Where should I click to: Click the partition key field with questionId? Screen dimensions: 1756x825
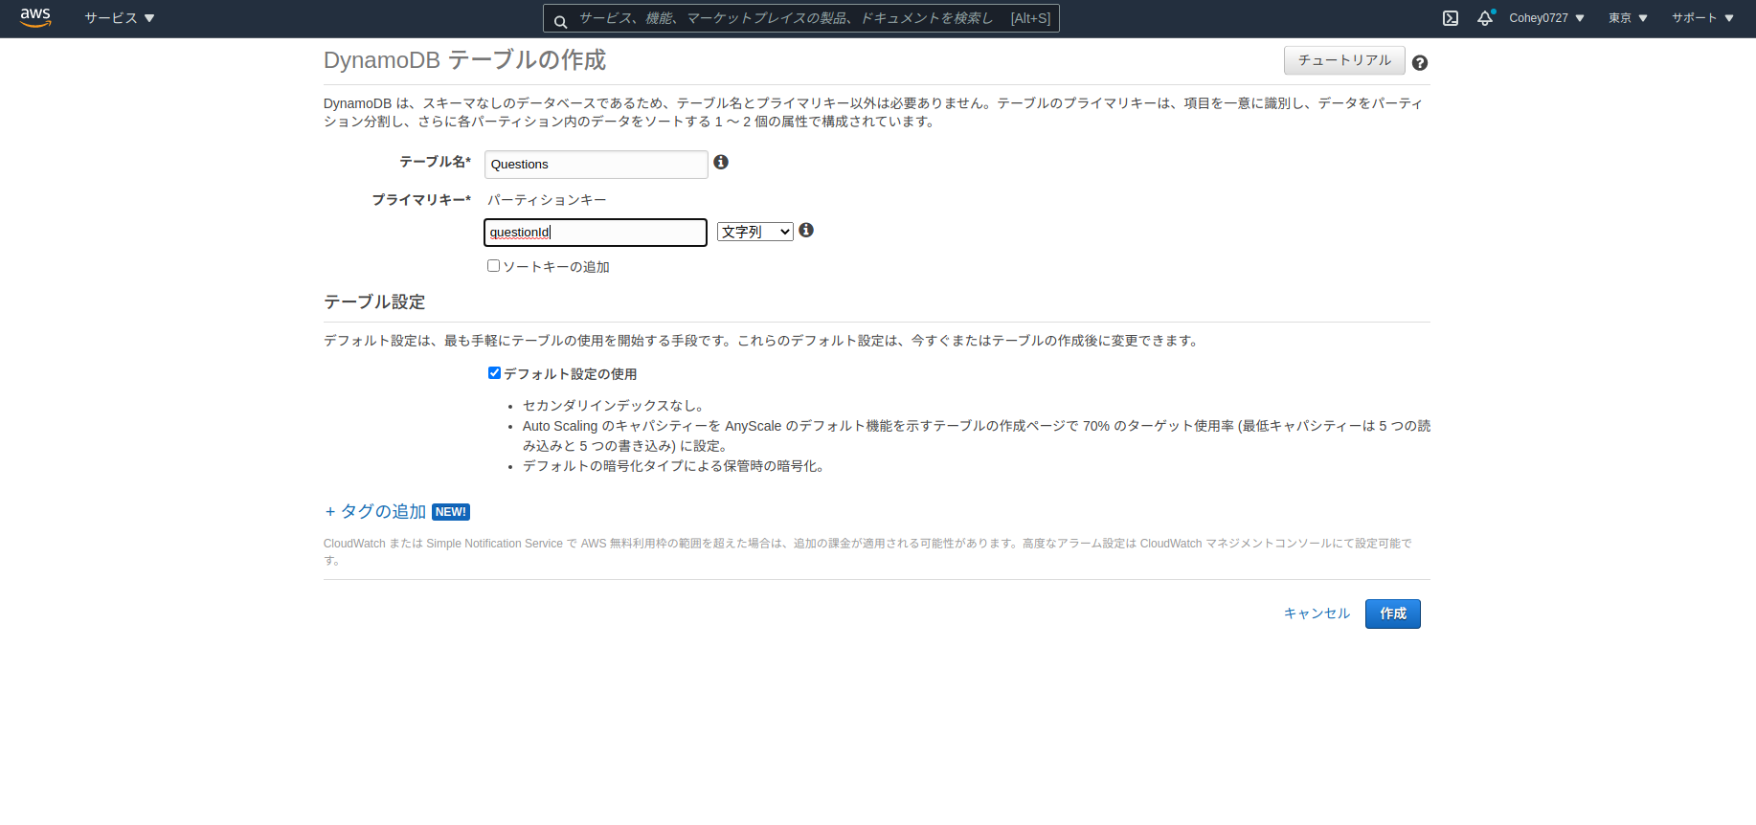pos(596,233)
